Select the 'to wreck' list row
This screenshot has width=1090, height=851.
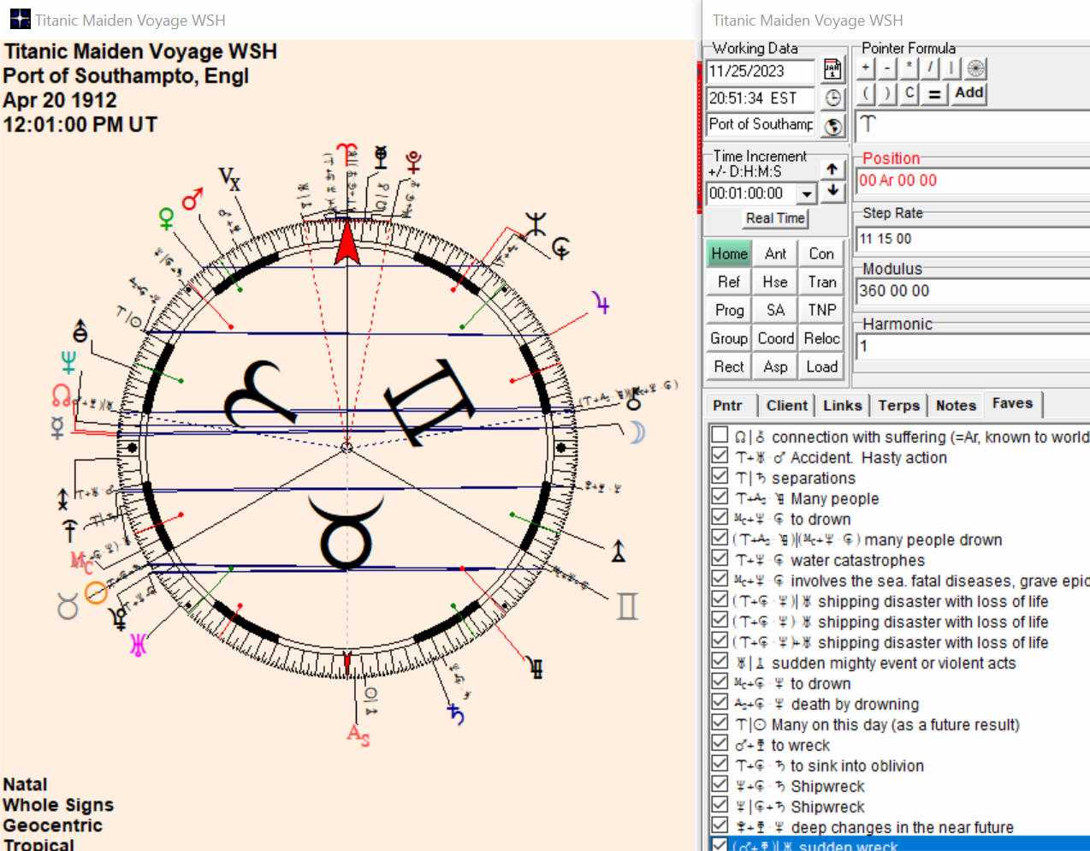coord(898,745)
